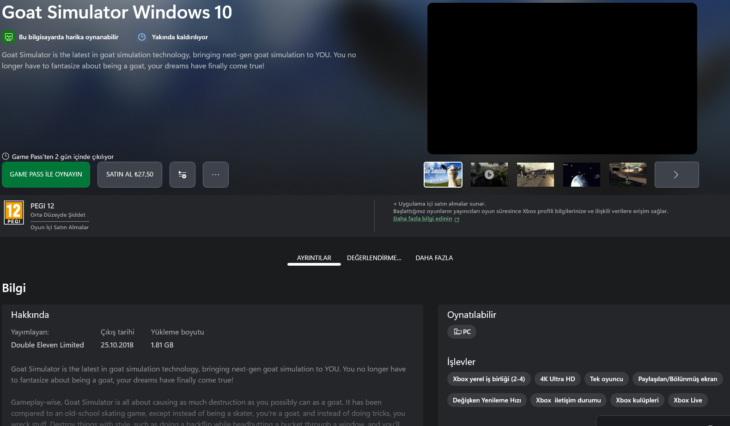Click the PEGI 12 rating text

tap(43, 206)
